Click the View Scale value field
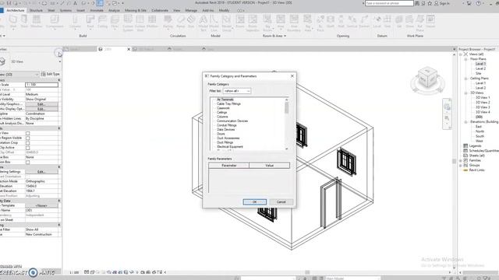The width and height of the screenshot is (499, 280). (41, 85)
